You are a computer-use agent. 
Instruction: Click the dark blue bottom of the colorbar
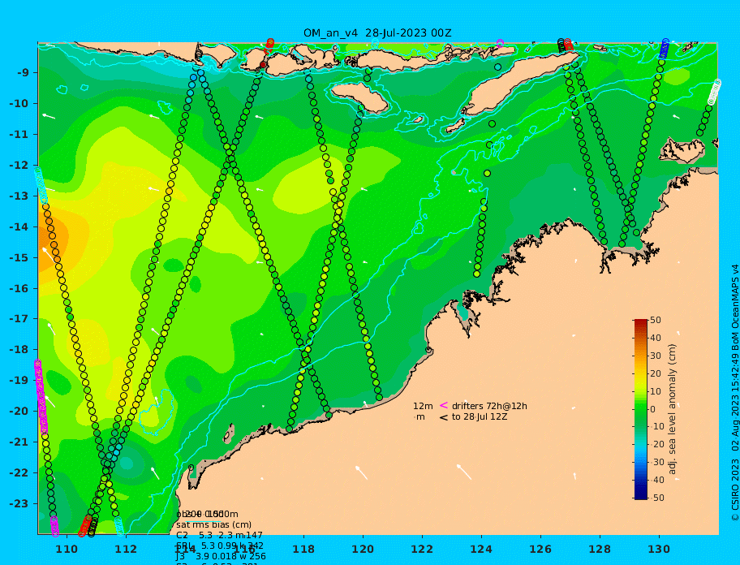pyautogui.click(x=641, y=496)
